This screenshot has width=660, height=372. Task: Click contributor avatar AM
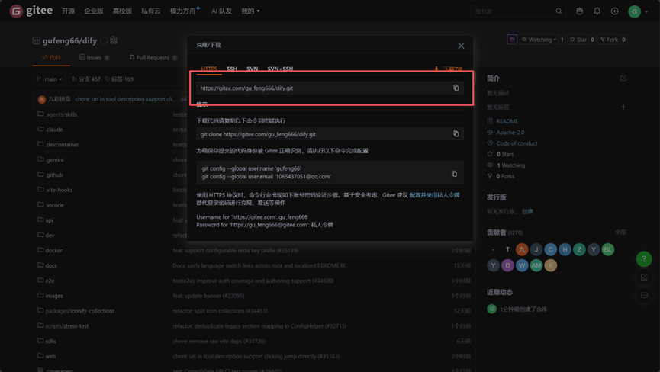coord(536,265)
